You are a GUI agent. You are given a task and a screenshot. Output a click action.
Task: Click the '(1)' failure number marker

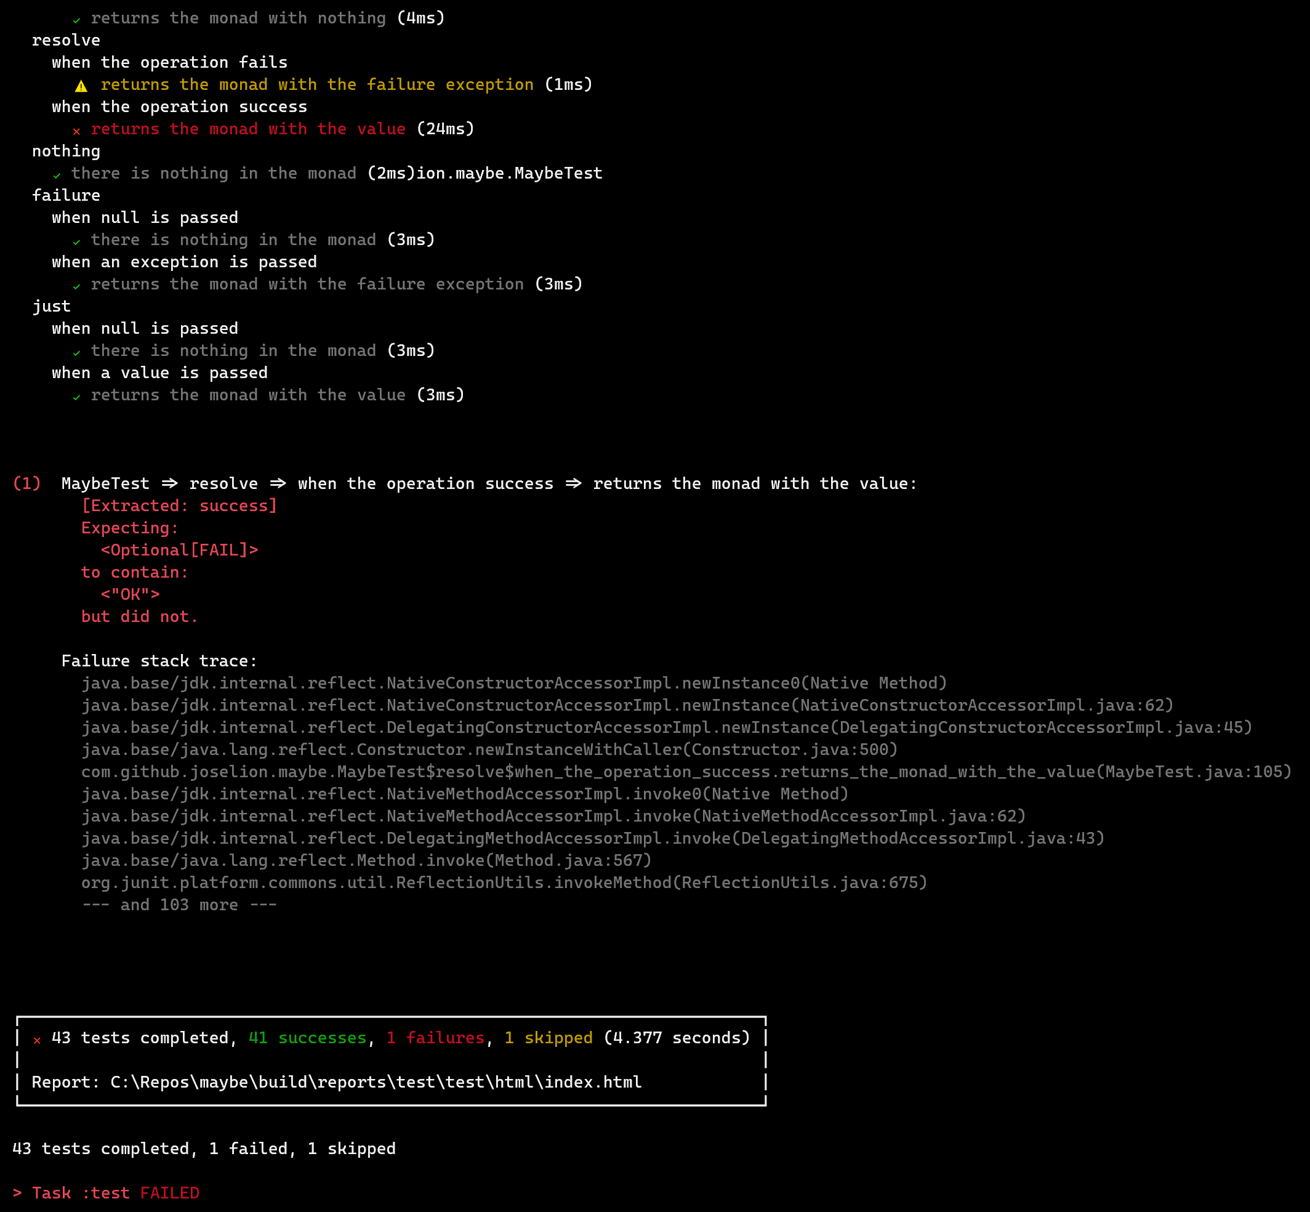pos(27,483)
